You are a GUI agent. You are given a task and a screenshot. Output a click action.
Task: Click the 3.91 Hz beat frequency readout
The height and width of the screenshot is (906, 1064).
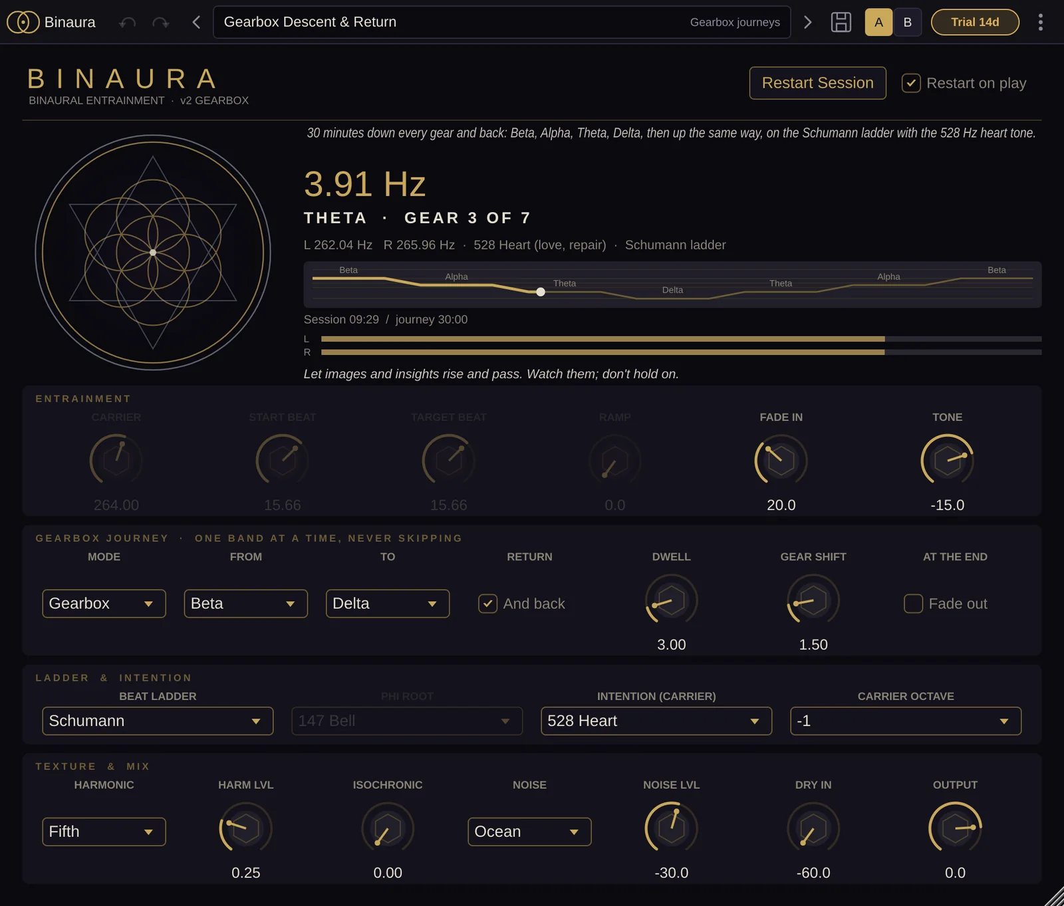(364, 184)
